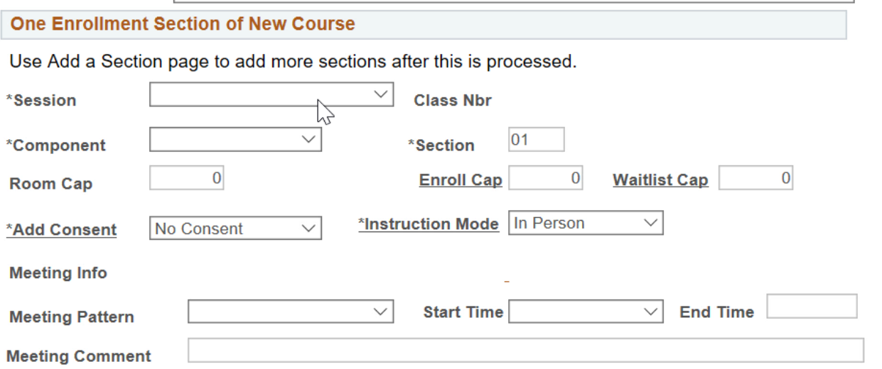The width and height of the screenshot is (882, 369).
Task: Open the Enroll Cap underlined label link
Action: tap(461, 180)
